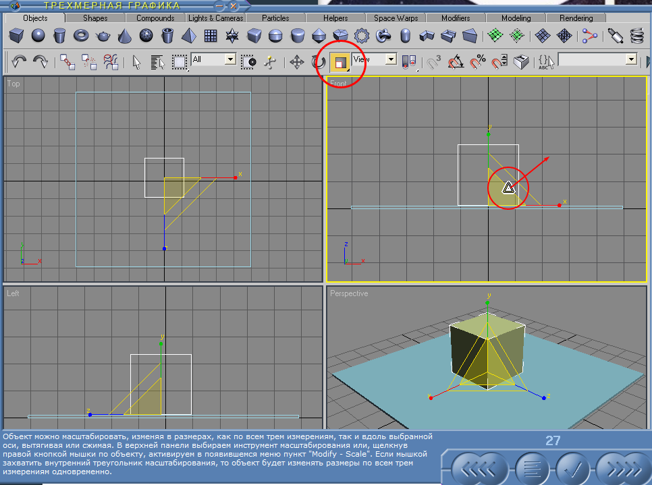Open the Use Pivot Point Center flyout
This screenshot has height=485, width=652.
pos(409,62)
